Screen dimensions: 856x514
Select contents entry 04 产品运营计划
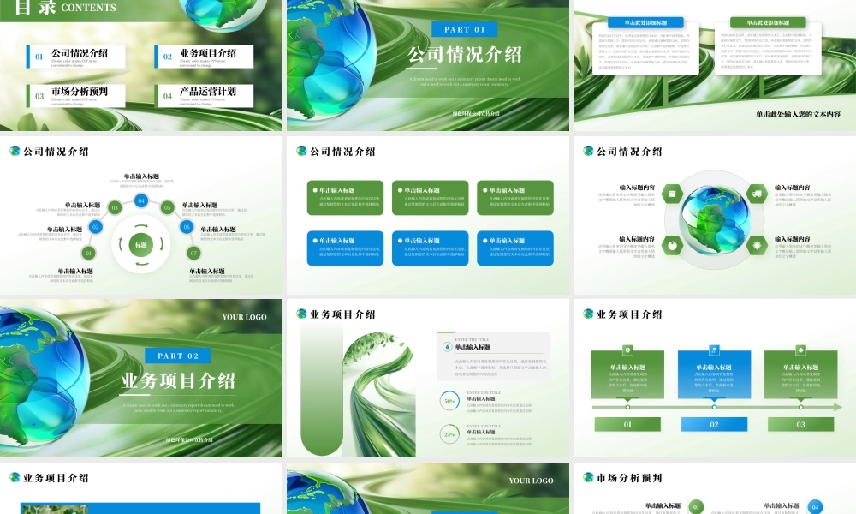coord(205,96)
